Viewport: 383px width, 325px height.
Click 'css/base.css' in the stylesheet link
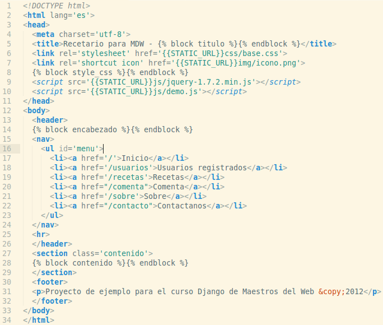pos(251,53)
